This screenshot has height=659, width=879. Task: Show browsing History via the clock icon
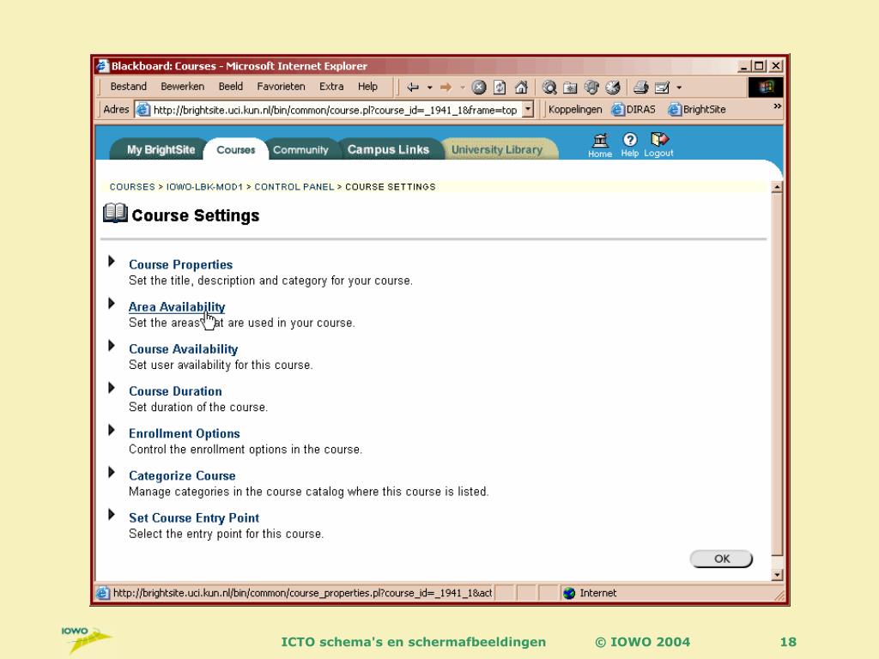pyautogui.click(x=613, y=88)
